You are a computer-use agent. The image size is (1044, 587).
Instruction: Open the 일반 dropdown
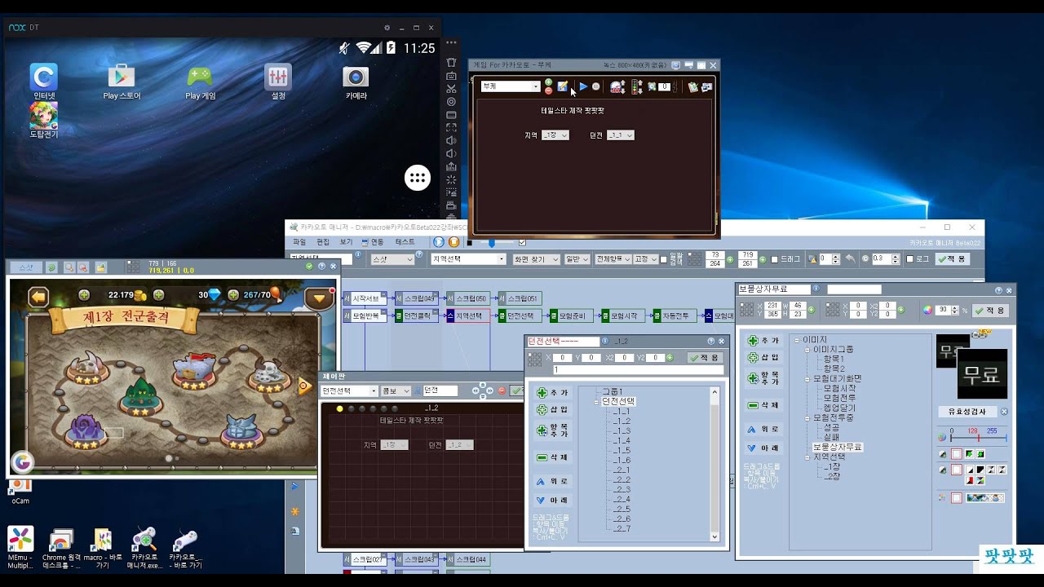pos(577,259)
